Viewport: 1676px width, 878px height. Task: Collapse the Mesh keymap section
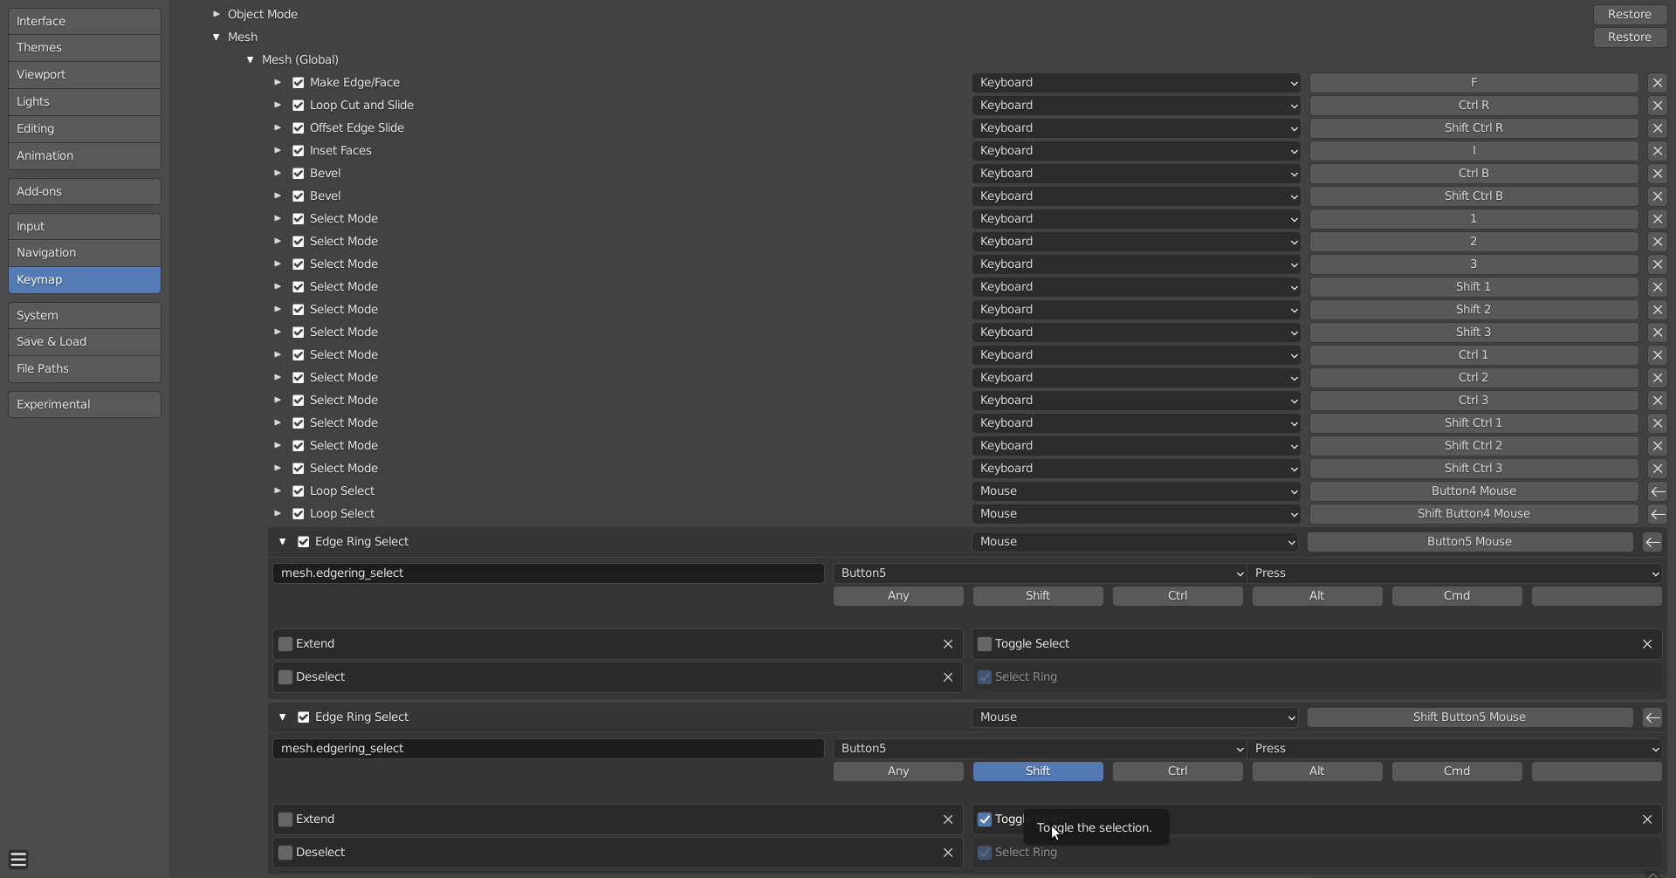[216, 37]
